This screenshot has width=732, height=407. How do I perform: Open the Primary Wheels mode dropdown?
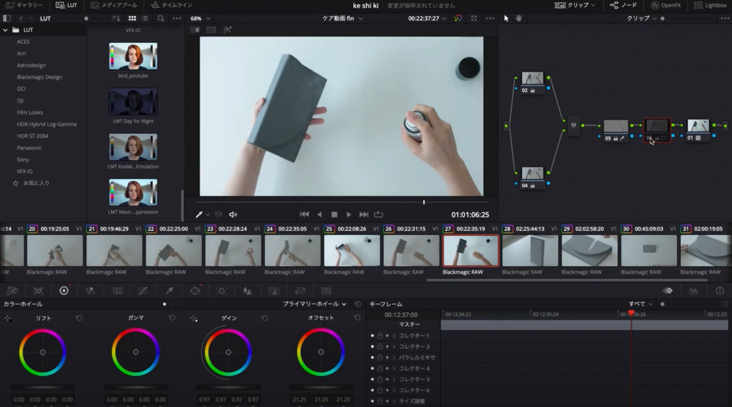pyautogui.click(x=314, y=304)
